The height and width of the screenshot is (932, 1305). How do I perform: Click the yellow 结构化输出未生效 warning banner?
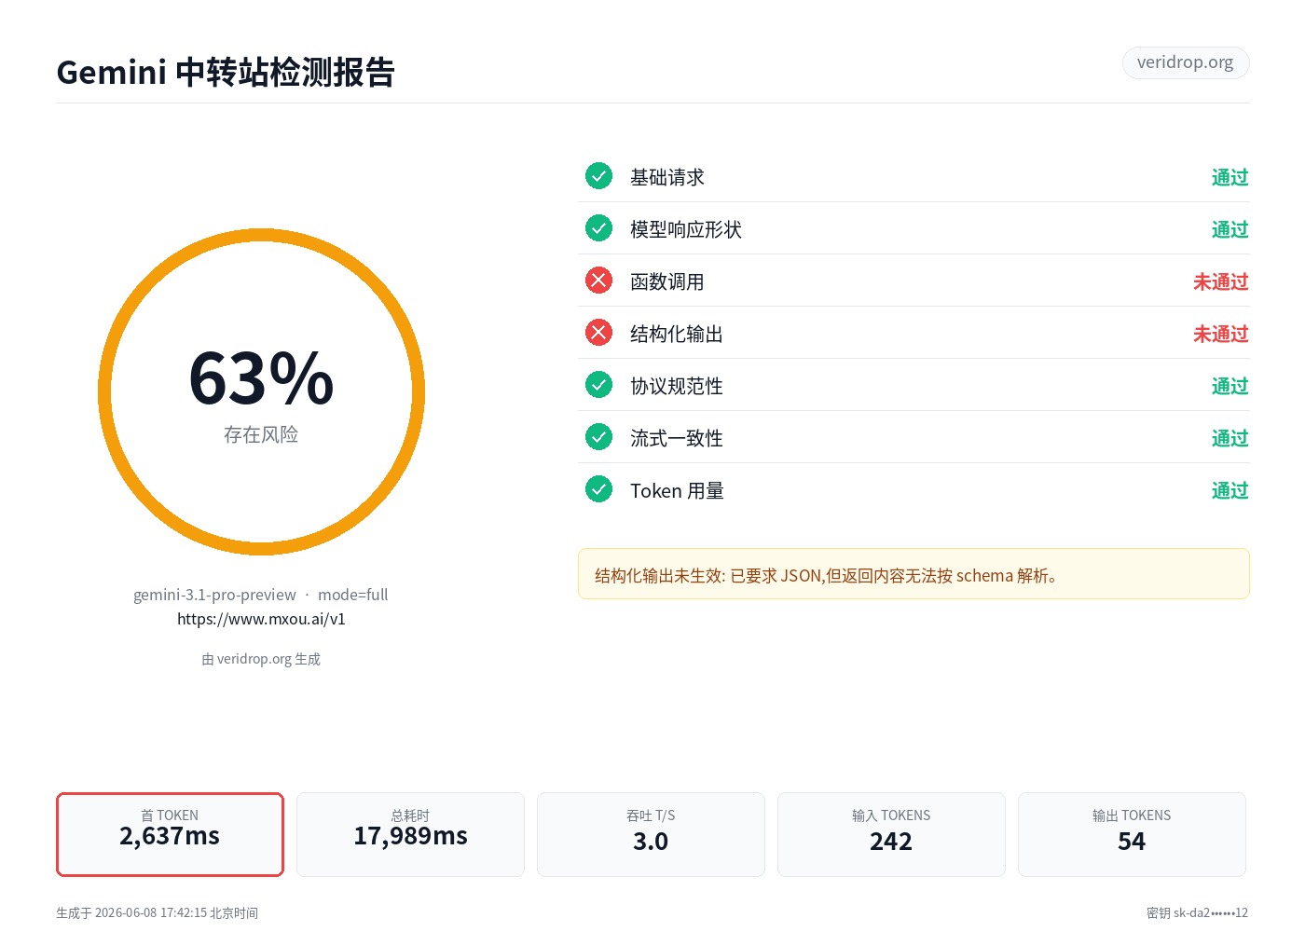[913, 574]
